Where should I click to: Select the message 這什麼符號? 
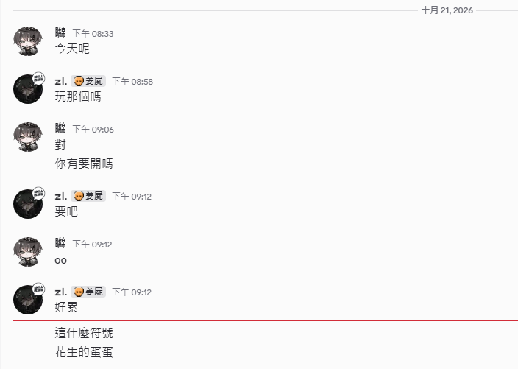(84, 333)
